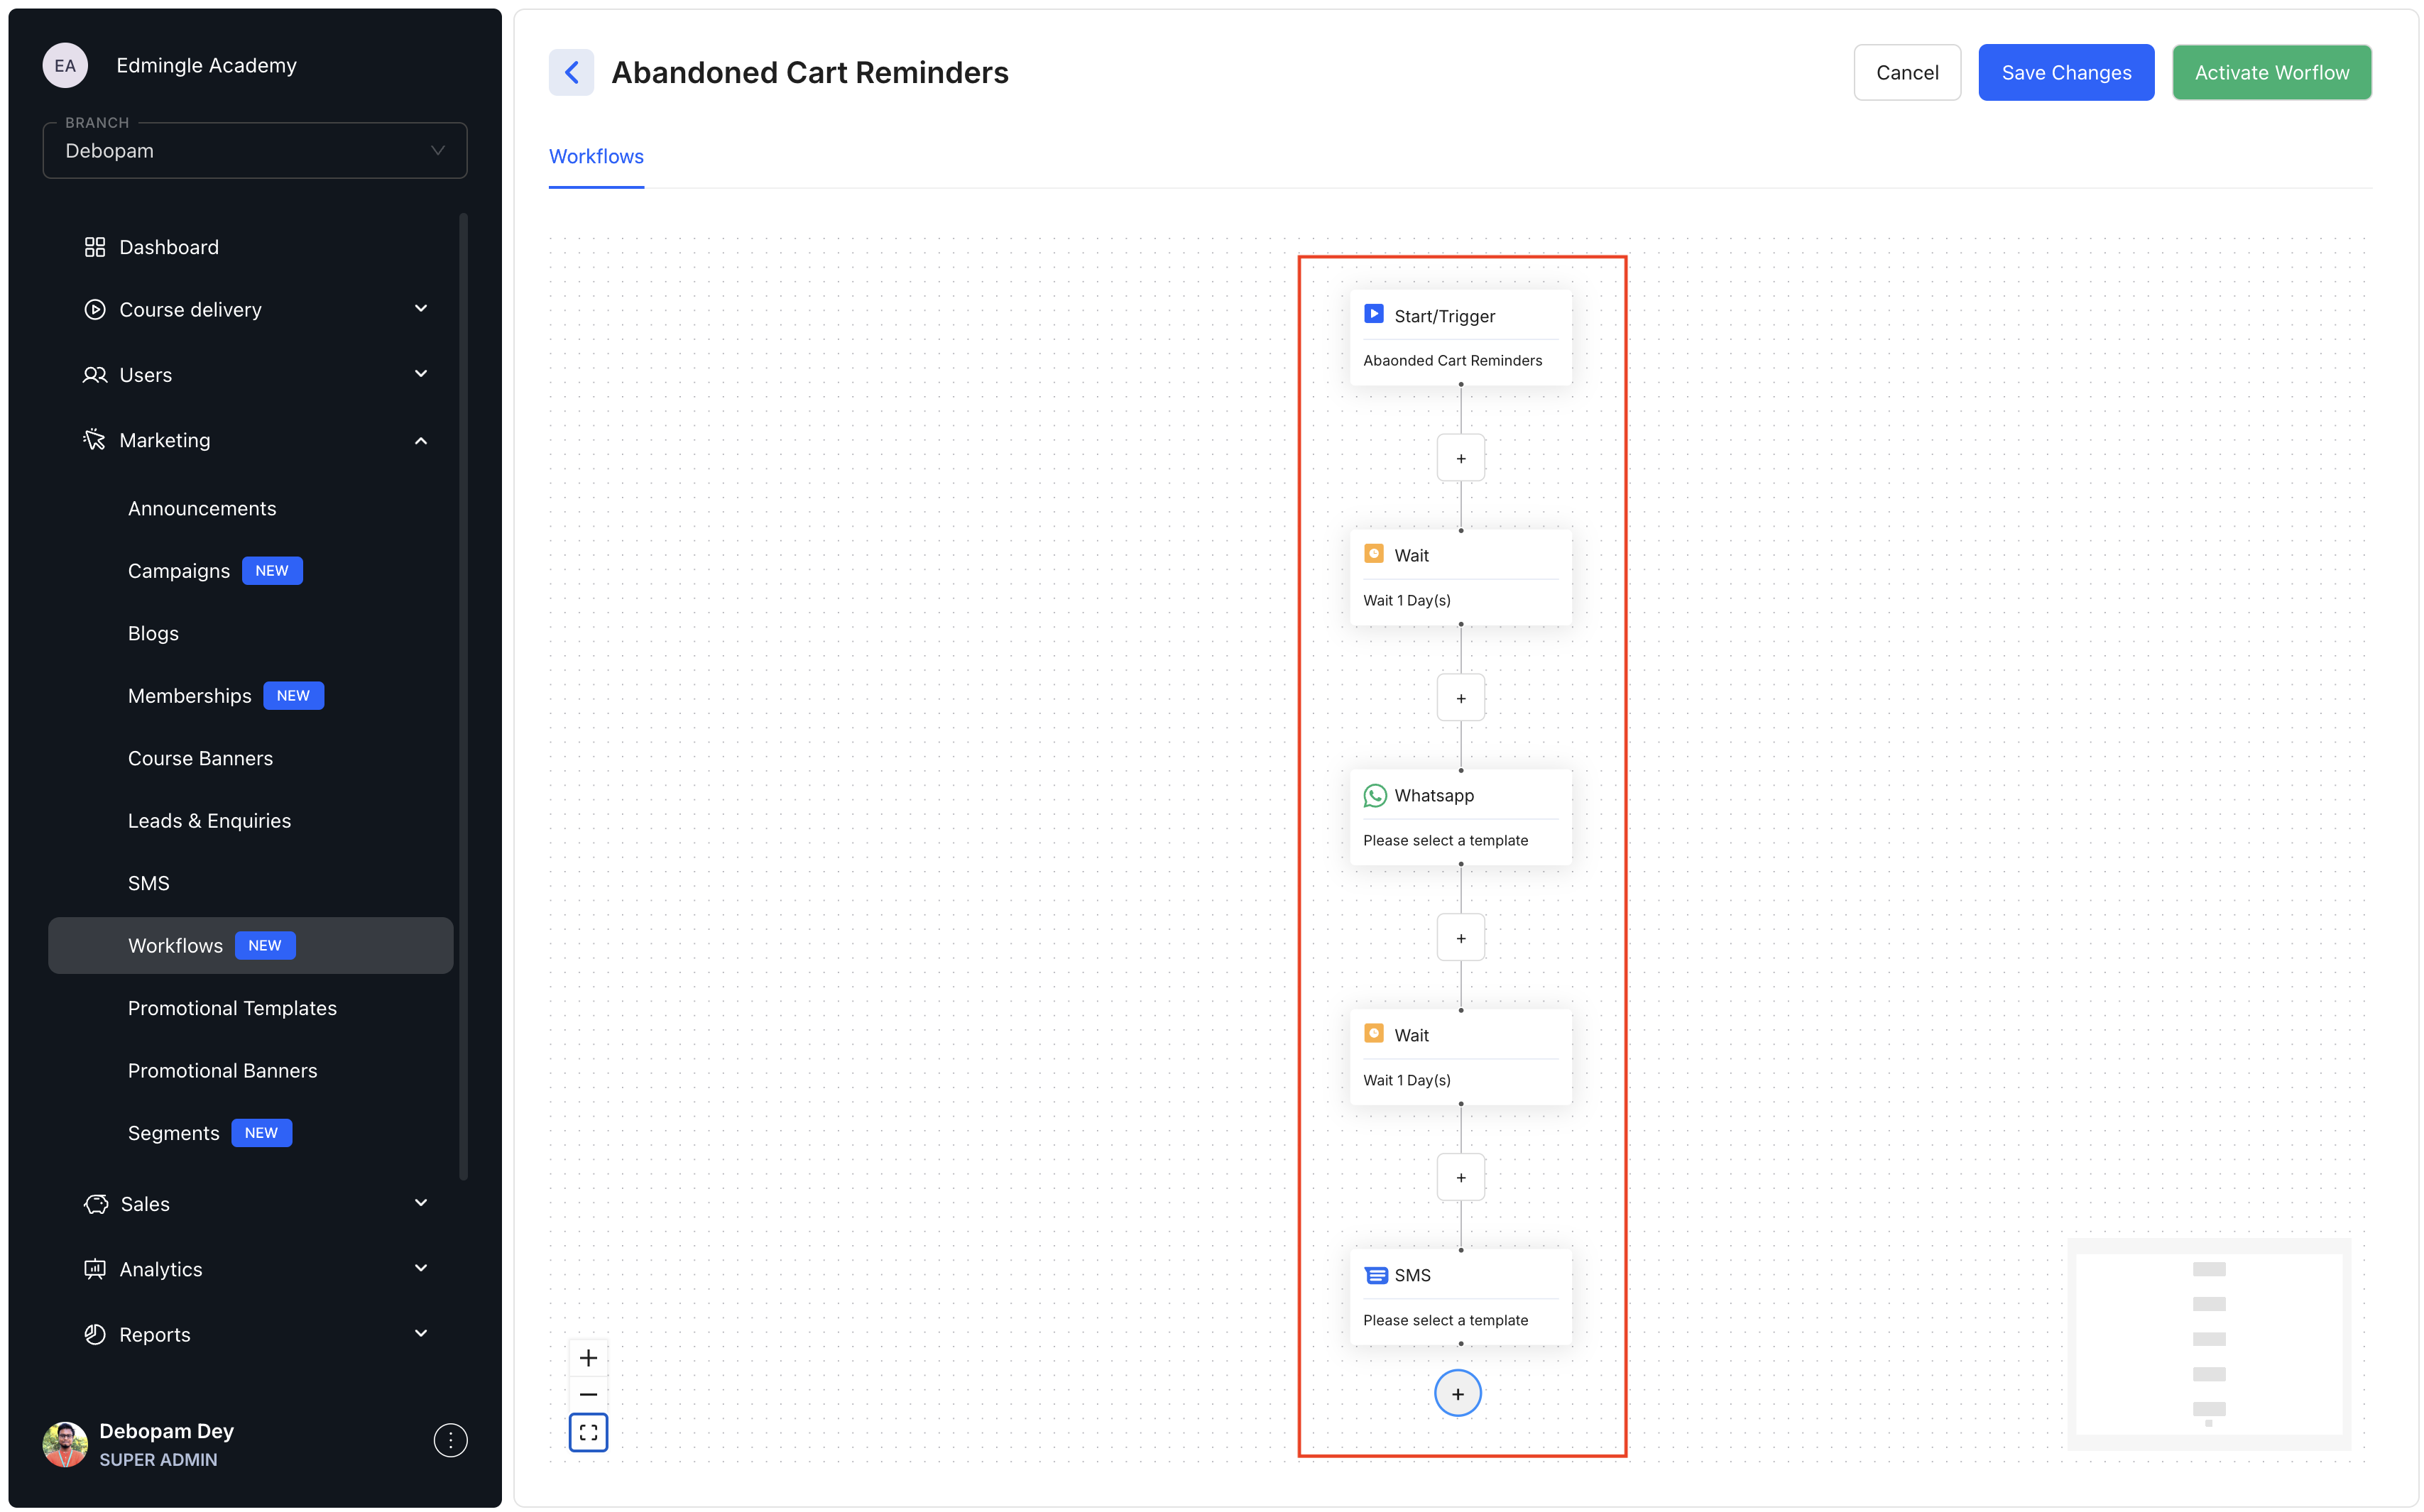
Task: Click the EA academy avatar
Action: (65, 65)
